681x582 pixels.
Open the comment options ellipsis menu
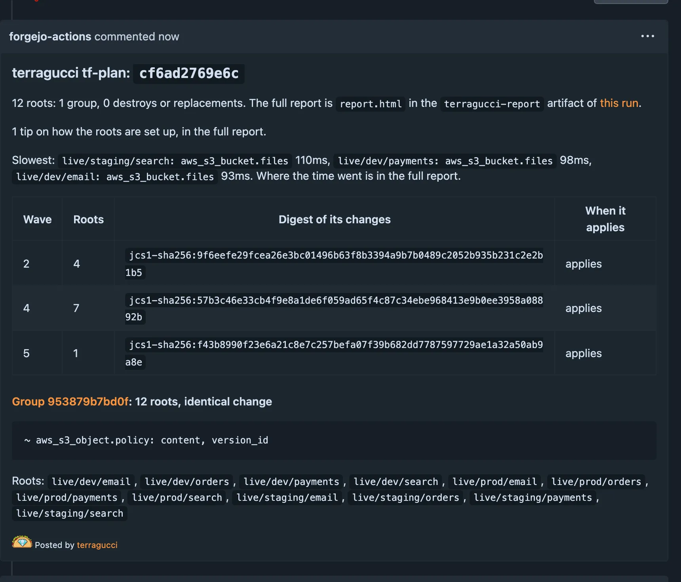[x=647, y=36]
